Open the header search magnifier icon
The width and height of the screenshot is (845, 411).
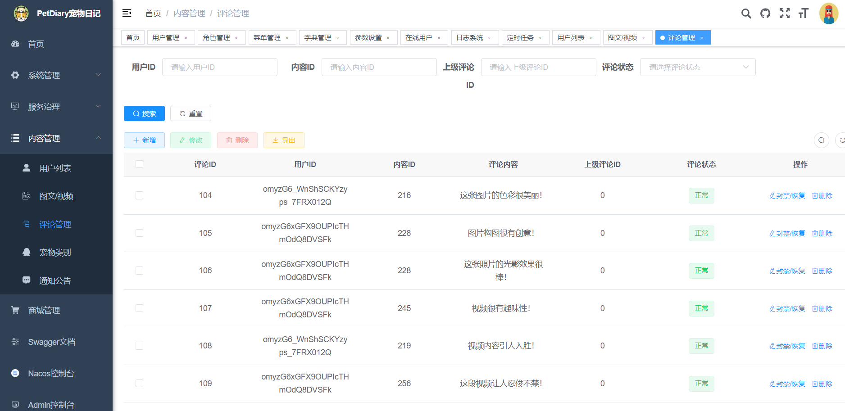[746, 14]
